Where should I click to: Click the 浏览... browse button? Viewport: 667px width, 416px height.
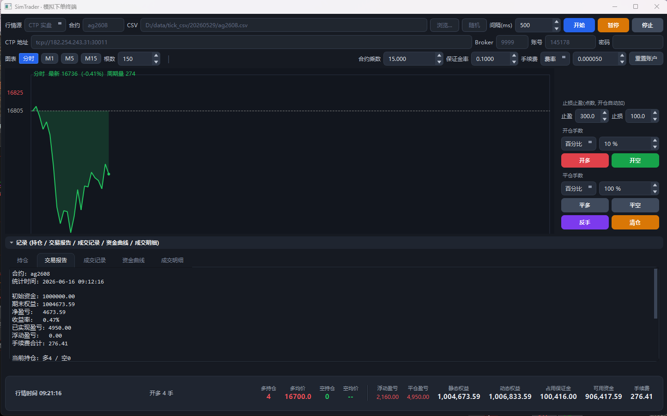click(x=444, y=25)
